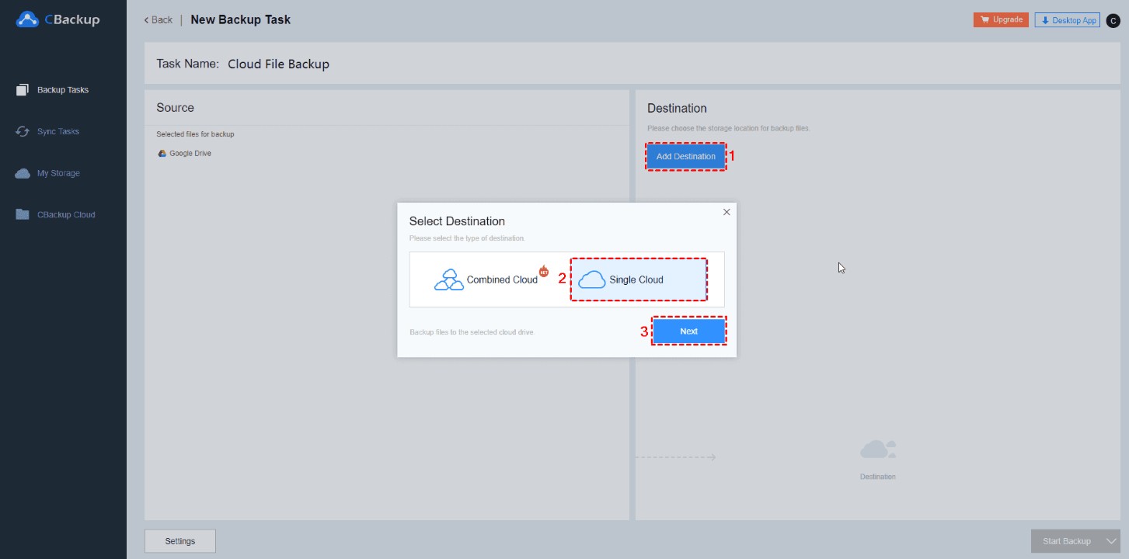Open the user account avatar
Image resolution: width=1129 pixels, height=559 pixels.
pos(1112,21)
